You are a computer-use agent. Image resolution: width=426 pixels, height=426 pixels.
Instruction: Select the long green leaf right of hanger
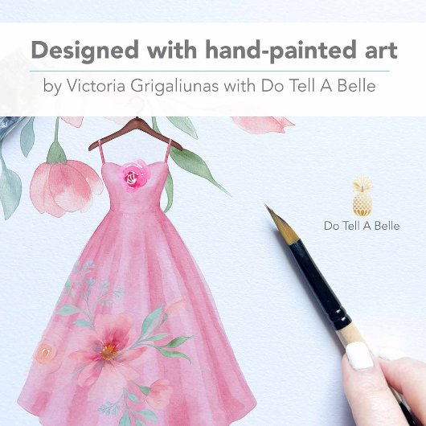[199, 170]
